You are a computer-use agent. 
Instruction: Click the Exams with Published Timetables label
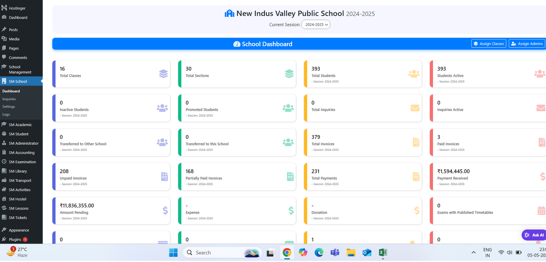tap(465, 213)
